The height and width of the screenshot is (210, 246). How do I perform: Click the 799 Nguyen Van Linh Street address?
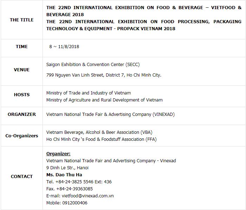click(x=104, y=75)
